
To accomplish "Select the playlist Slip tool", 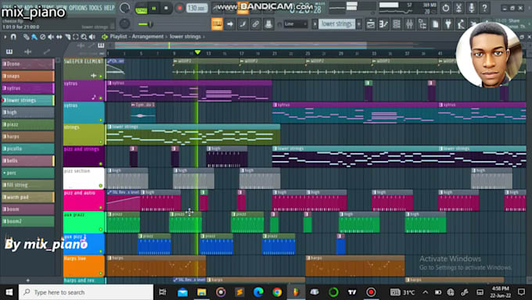I will (59, 37).
